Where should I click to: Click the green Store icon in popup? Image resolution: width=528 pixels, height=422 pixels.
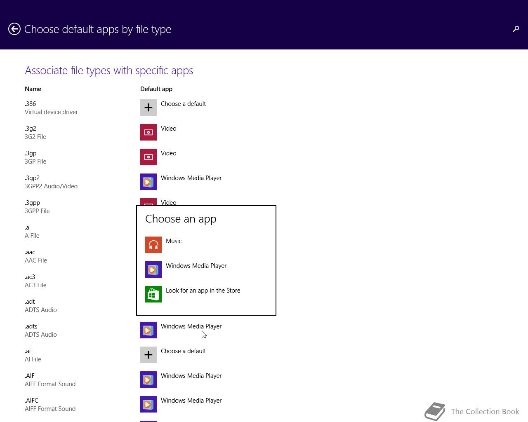click(x=153, y=294)
